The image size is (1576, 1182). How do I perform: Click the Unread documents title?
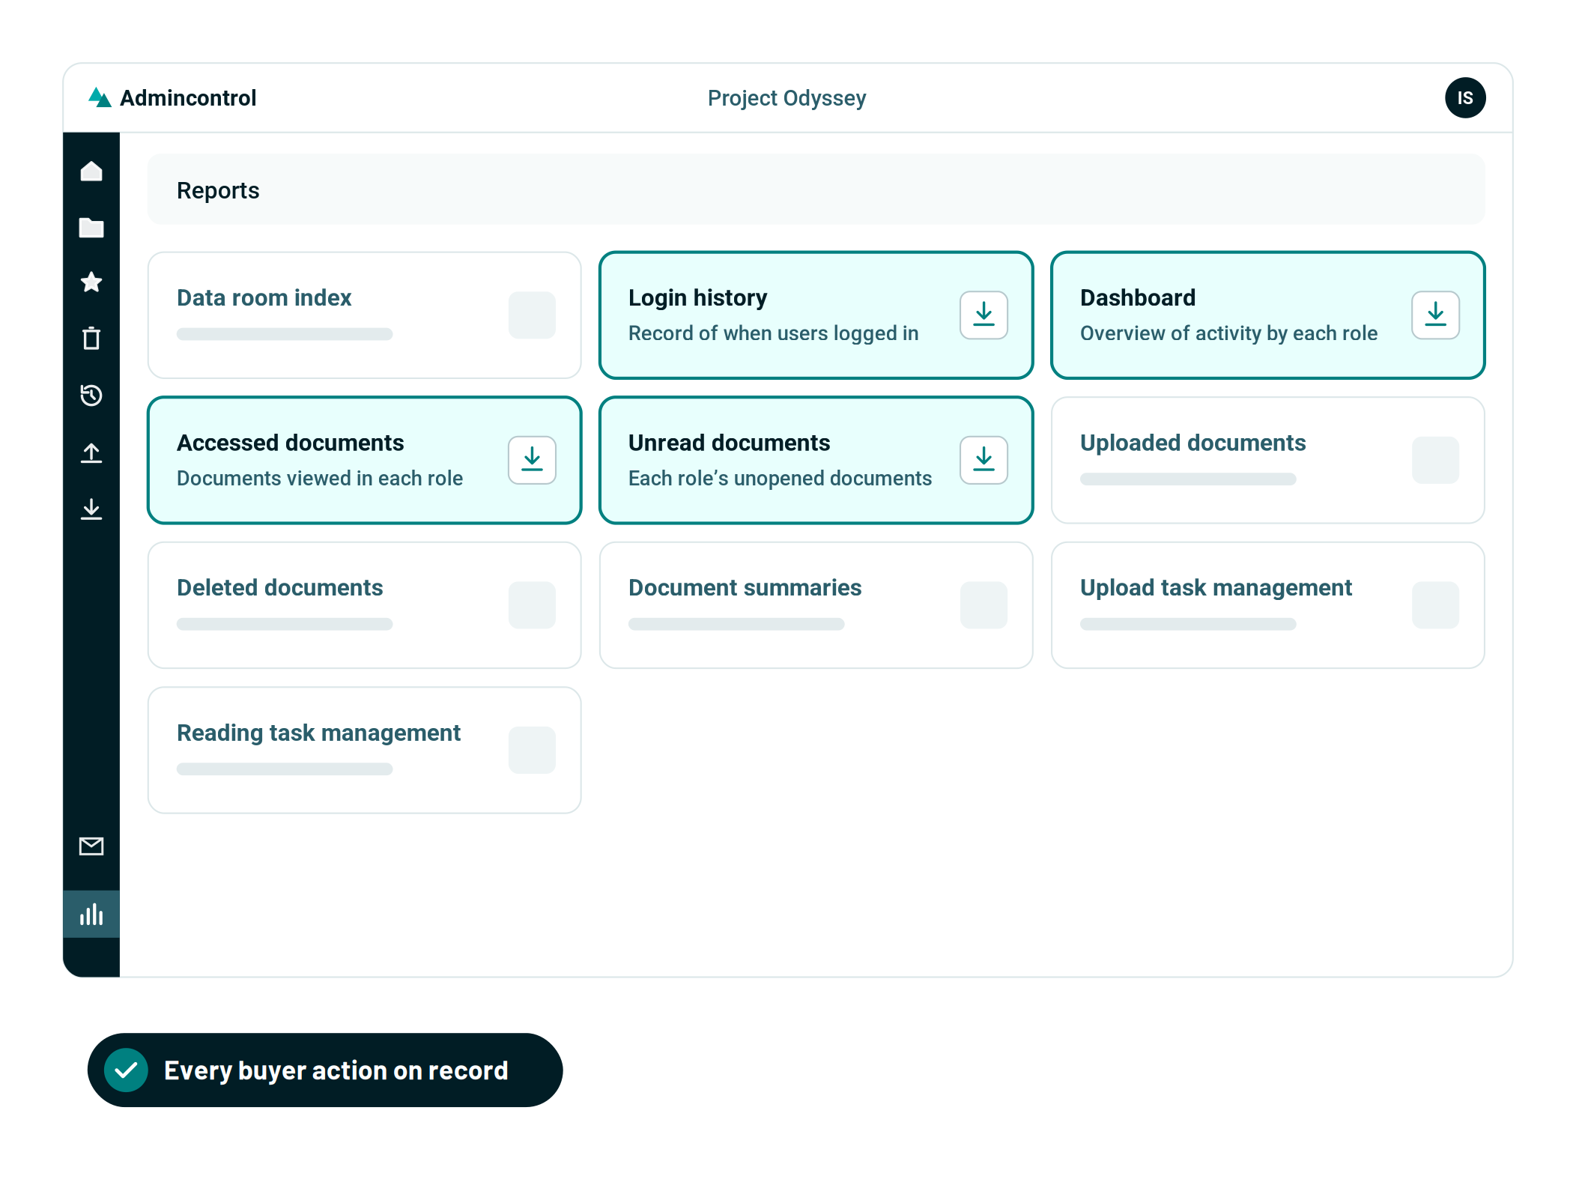pos(729,443)
